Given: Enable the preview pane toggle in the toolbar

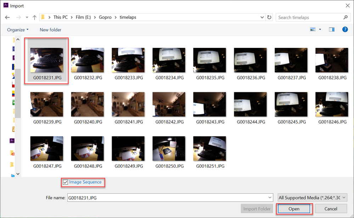Looking at the screenshot, I should [331, 29].
